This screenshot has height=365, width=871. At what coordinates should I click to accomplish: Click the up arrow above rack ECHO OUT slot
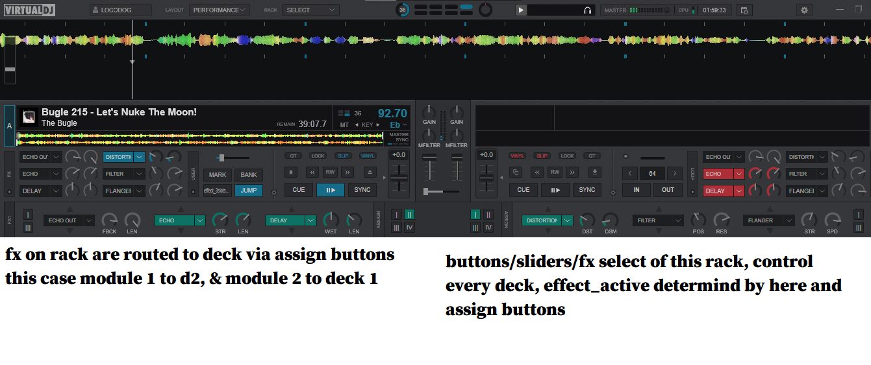tap(69, 209)
